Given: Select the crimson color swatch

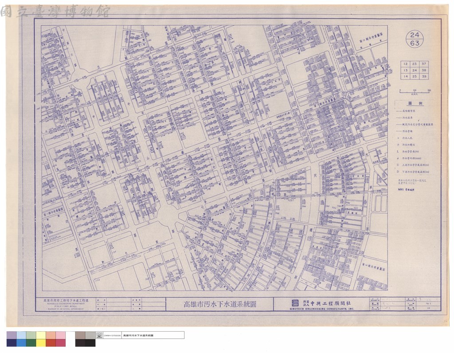Looking at the screenshot, I should point(60,343).
